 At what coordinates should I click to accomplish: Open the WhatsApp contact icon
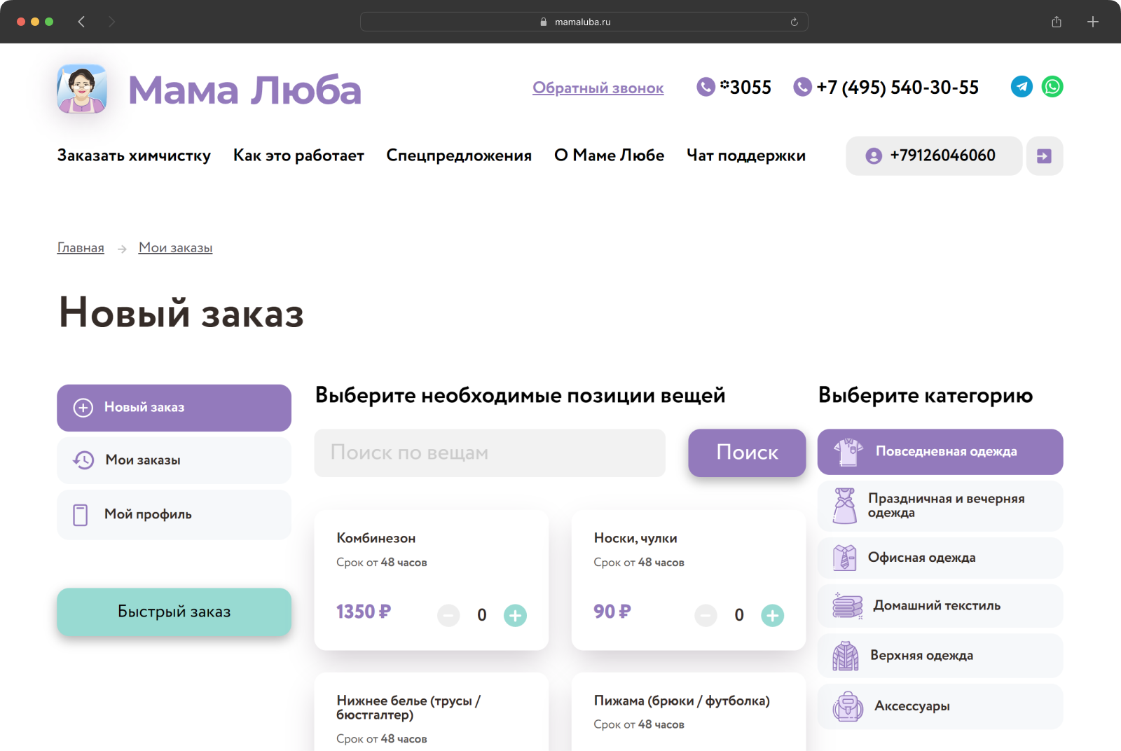pos(1052,87)
